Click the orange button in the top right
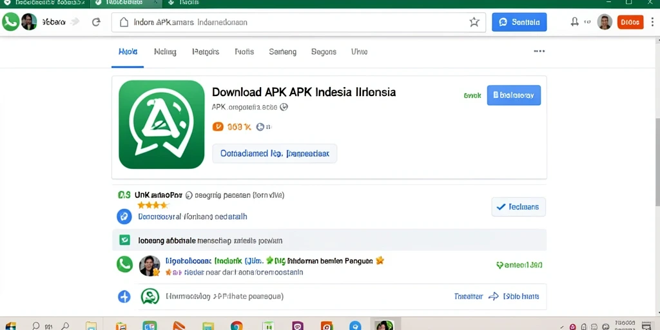Screen dimensions: 660x330 coord(630,23)
